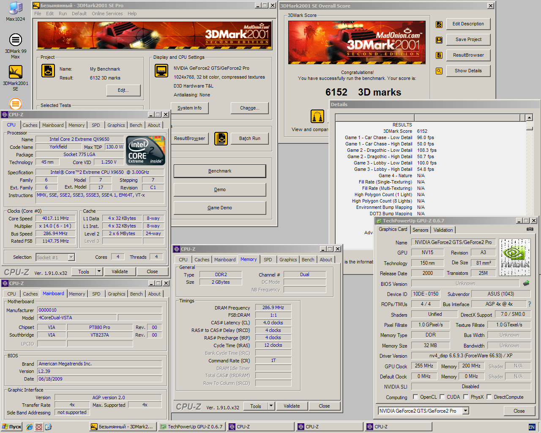Click the monitor icon in Display and CPU Settings
Screen dimensions: 541x433
click(161, 71)
